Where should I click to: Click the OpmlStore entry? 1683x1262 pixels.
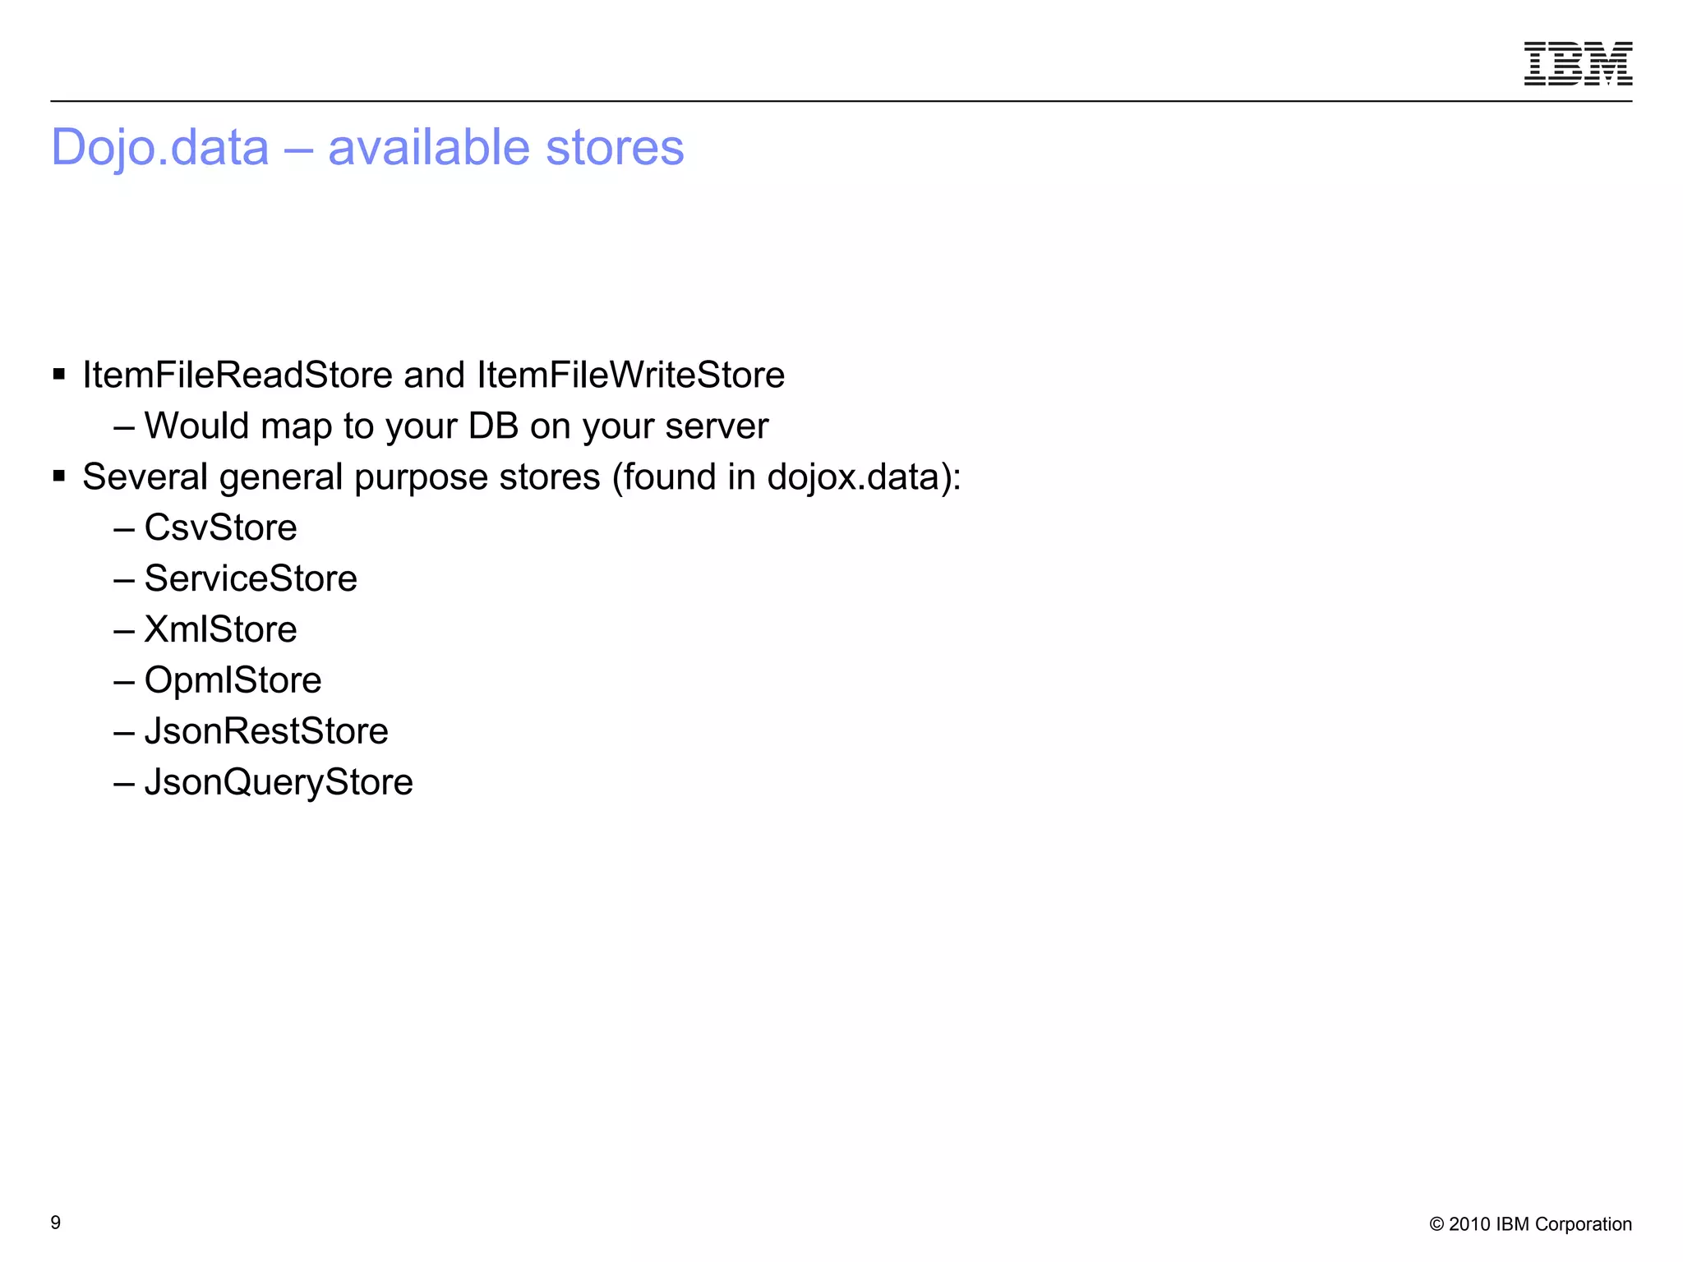click(233, 680)
